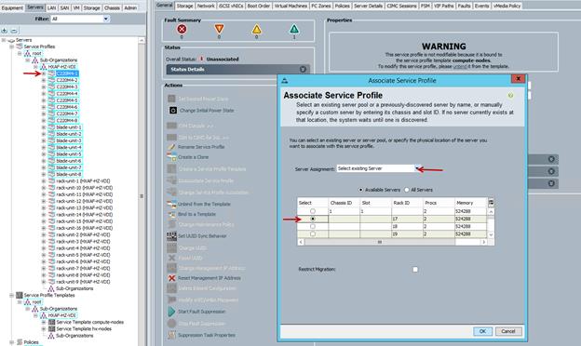Click Service Template hx-nodes icon
The image size is (581, 346).
(51, 329)
